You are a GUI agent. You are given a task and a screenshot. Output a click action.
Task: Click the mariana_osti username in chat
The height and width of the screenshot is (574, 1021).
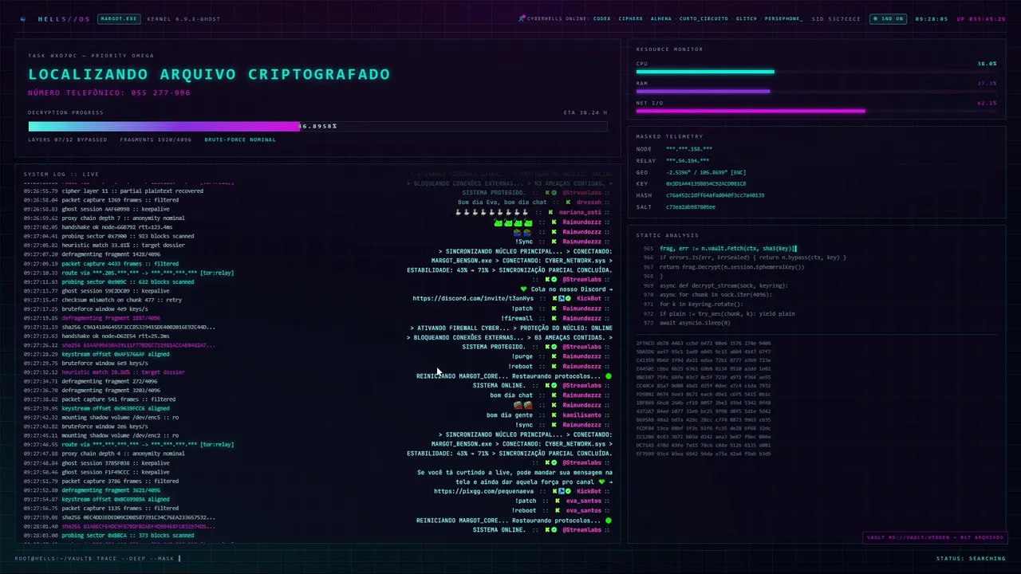tap(581, 212)
